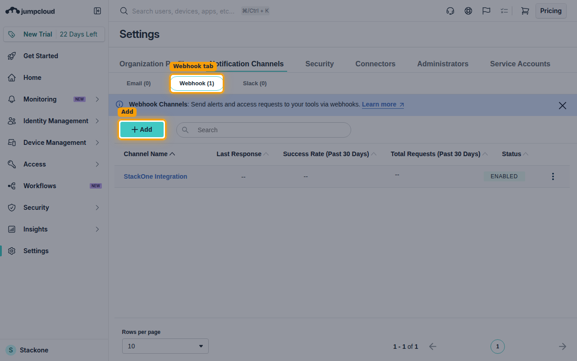Switch to the Notification Channels tab
Viewport: 577px width, 361px height.
pos(247,64)
